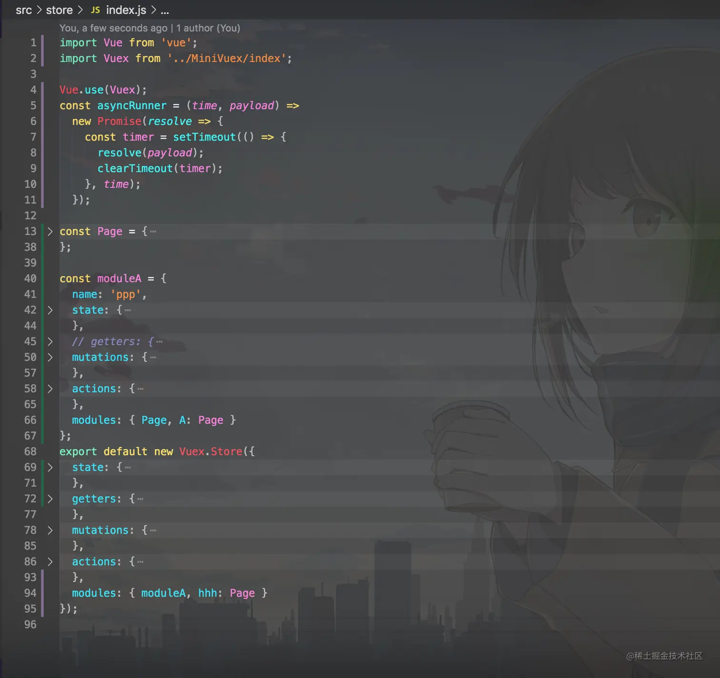Expand folded mutations chevron at line 50
Viewport: 720px width, 678px height.
coord(50,357)
